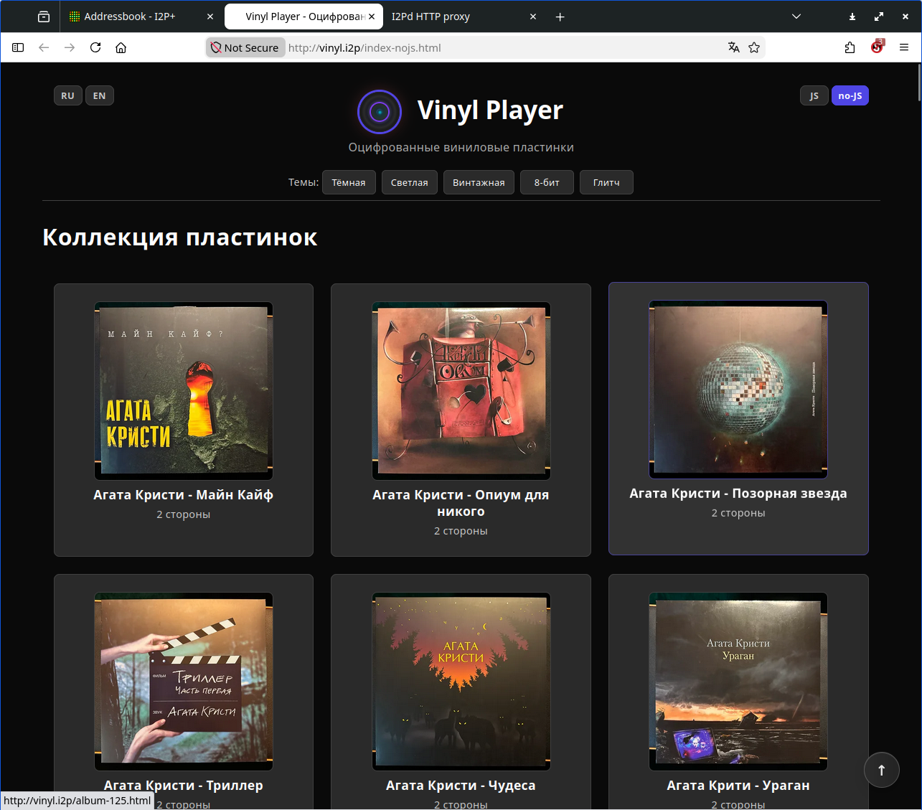Close the Addressbook - I2P+ tab
The height and width of the screenshot is (810, 922).
(210, 17)
